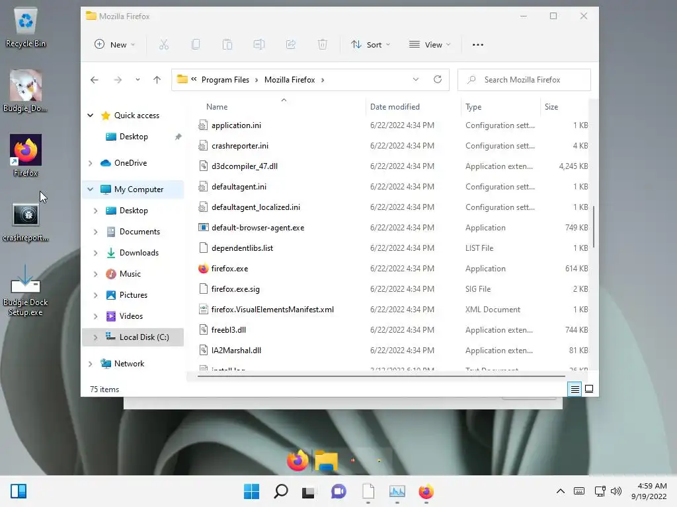Select Pictures in navigation pane
The height and width of the screenshot is (507, 677).
132,295
